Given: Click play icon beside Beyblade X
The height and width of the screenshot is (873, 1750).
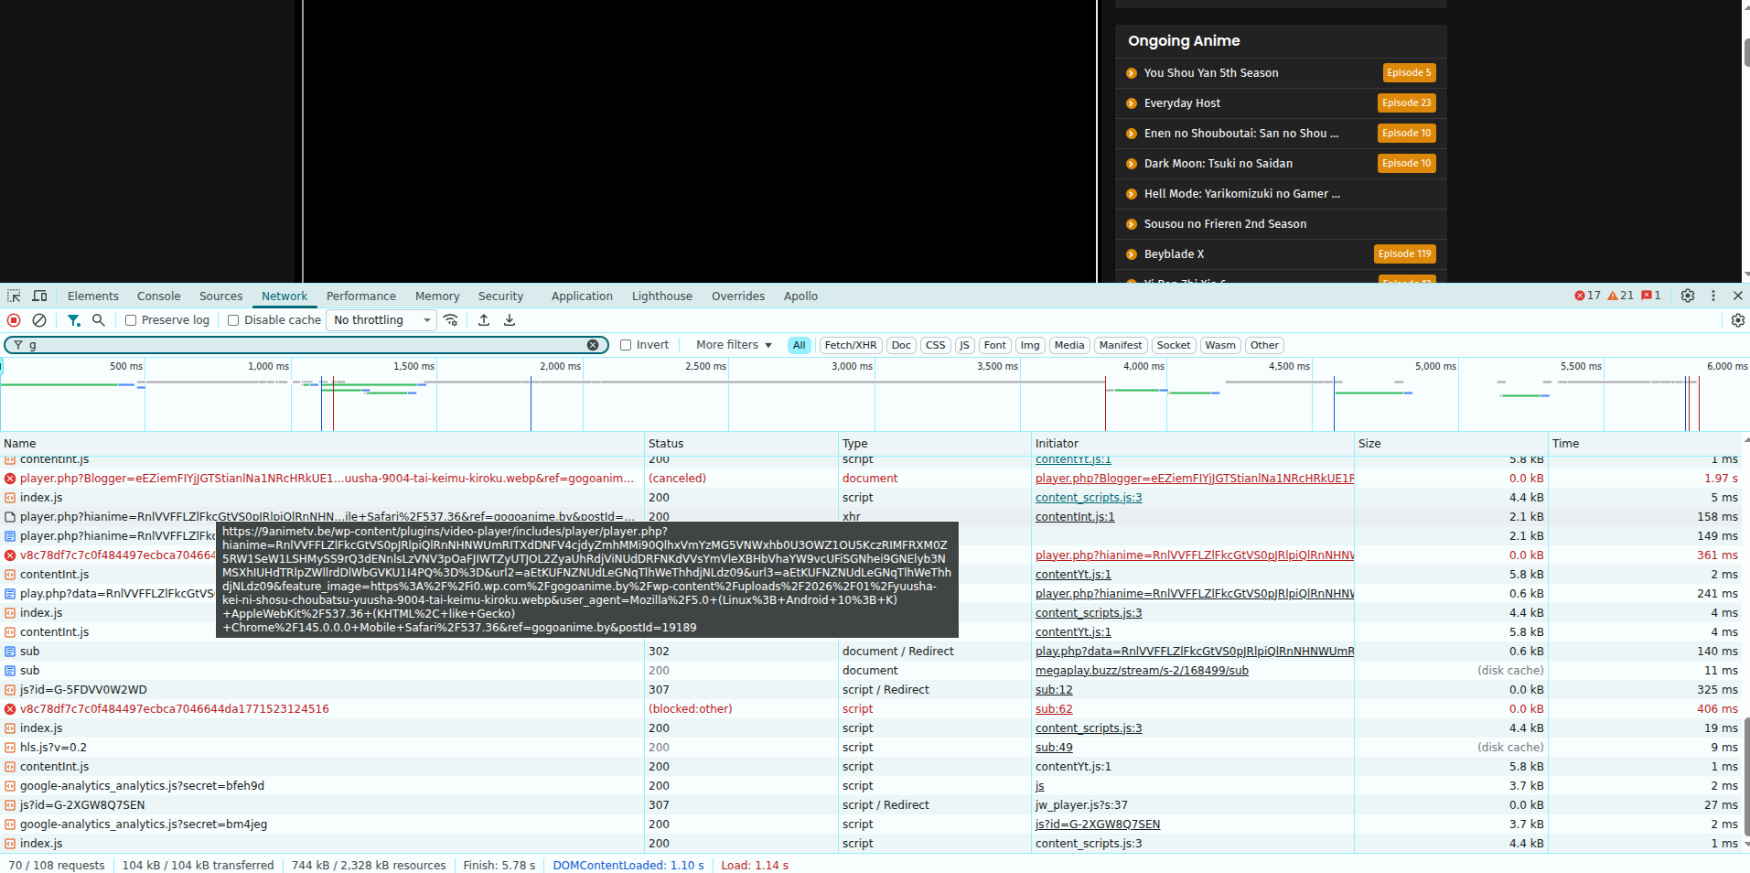Looking at the screenshot, I should click(x=1132, y=254).
